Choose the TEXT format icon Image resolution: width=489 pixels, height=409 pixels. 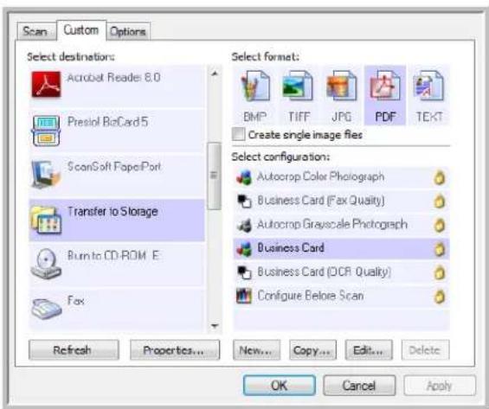click(x=428, y=86)
